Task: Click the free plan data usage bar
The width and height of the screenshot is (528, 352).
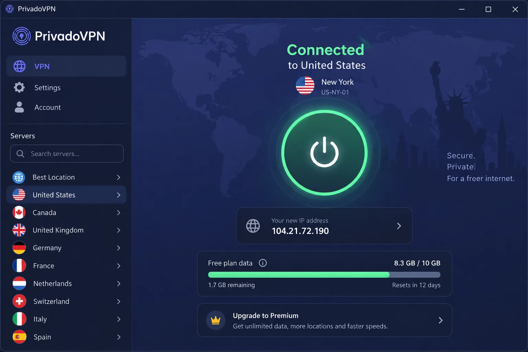Action: coord(324,275)
